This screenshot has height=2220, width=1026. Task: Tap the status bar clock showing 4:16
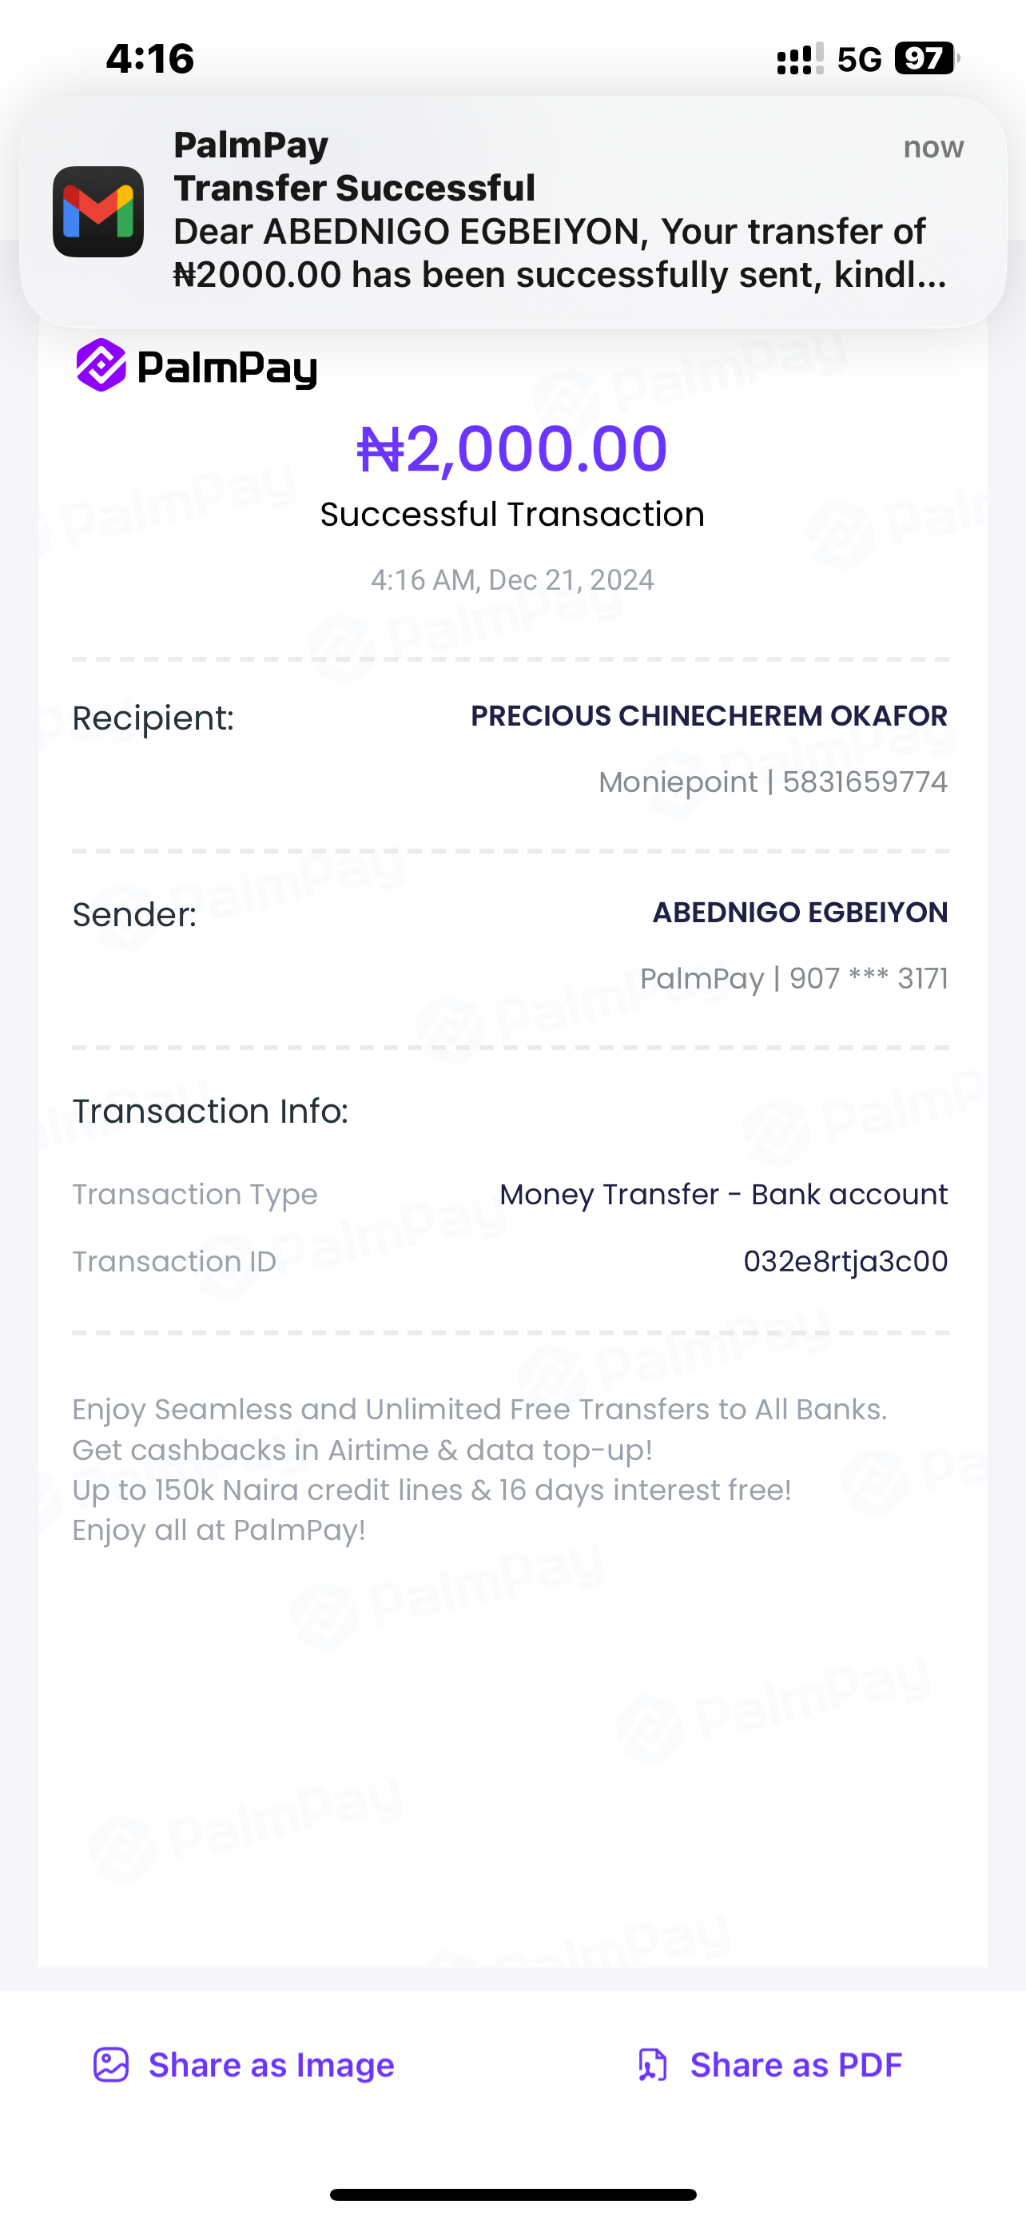point(150,58)
